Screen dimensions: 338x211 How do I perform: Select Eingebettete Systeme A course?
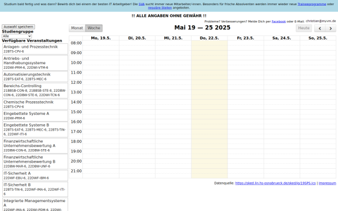35,115
